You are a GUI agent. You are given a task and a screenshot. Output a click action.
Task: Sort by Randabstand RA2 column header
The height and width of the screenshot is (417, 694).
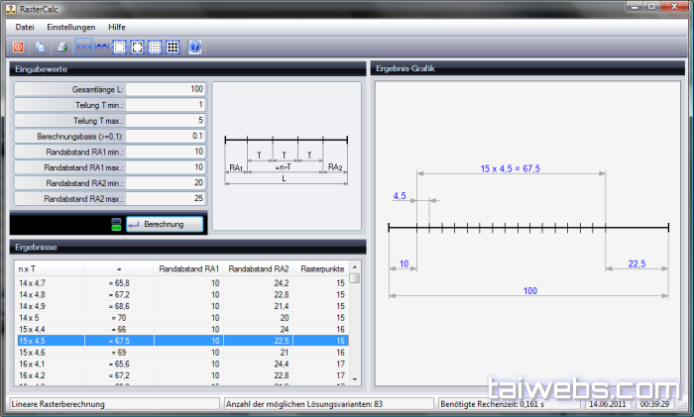coord(258,268)
